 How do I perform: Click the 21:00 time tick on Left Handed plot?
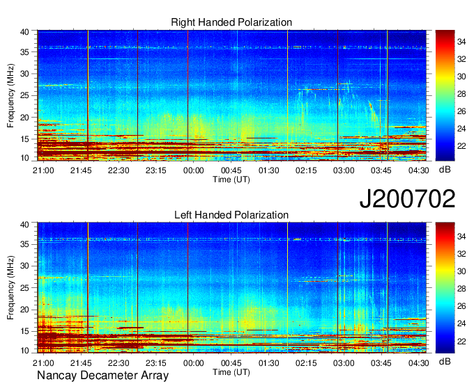[43, 363]
